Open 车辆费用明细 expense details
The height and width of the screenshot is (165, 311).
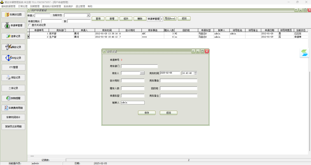click(13, 108)
